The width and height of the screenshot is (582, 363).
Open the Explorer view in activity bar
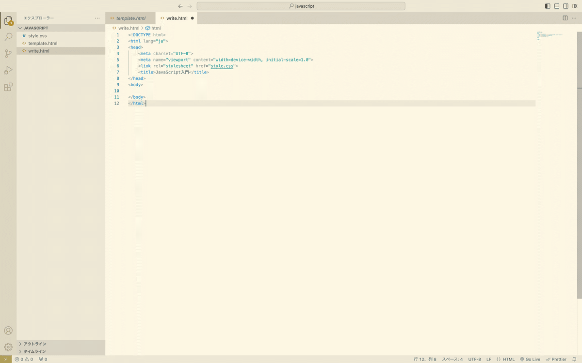tap(8, 21)
